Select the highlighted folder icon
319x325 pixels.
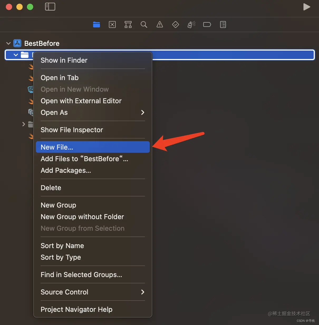pyautogui.click(x=25, y=55)
